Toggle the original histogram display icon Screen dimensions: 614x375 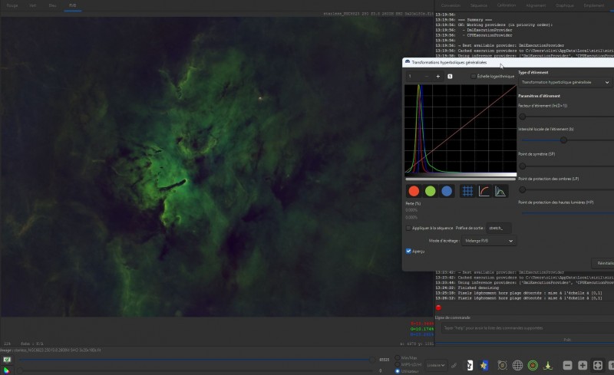500,191
